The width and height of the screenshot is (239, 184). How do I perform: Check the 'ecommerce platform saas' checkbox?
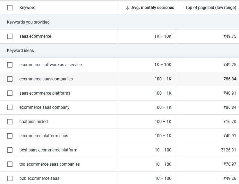(10, 136)
